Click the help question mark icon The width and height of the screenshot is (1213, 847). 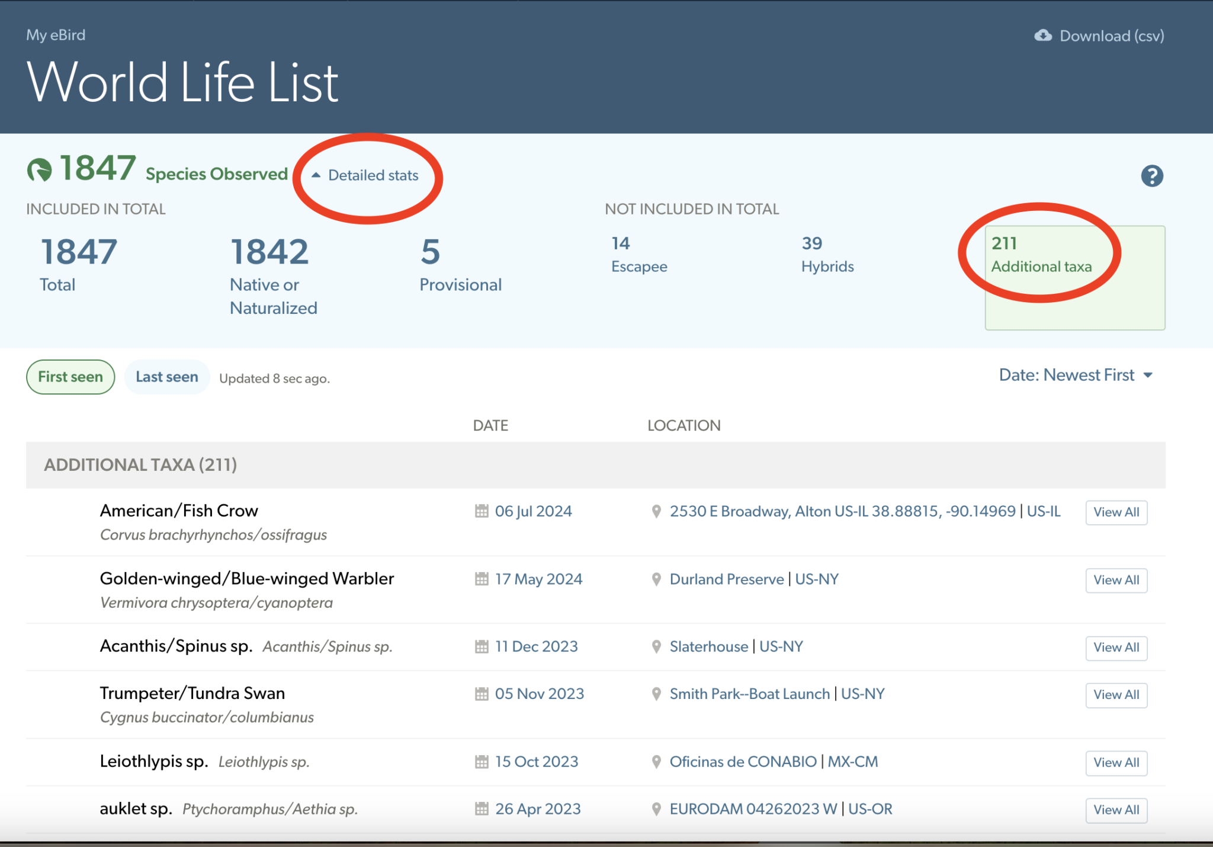point(1151,176)
